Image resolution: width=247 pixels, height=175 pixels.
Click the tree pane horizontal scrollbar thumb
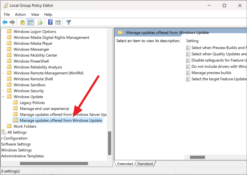(54, 163)
